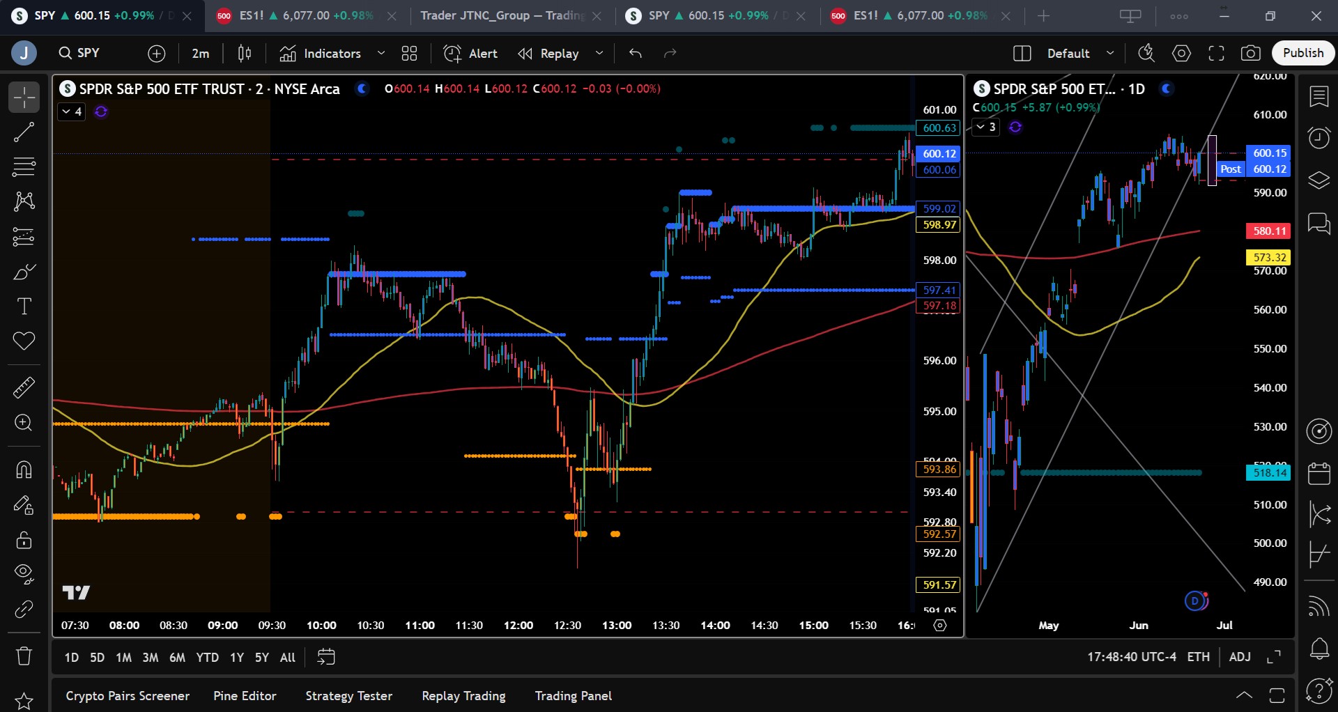Open the watchlist and details panel

1319,98
